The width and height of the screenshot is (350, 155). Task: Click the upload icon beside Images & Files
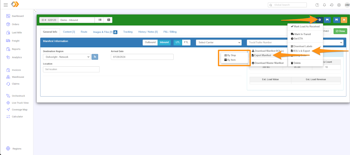coord(115,32)
